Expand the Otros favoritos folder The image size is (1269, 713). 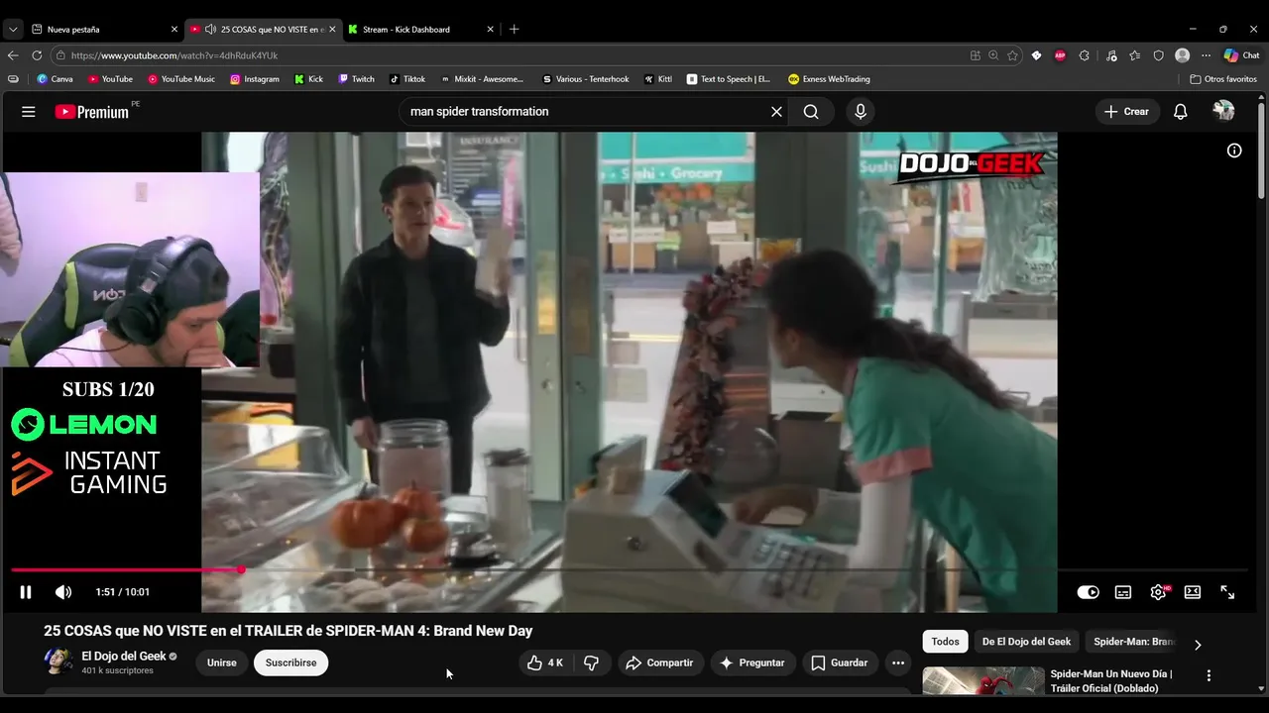(1223, 79)
